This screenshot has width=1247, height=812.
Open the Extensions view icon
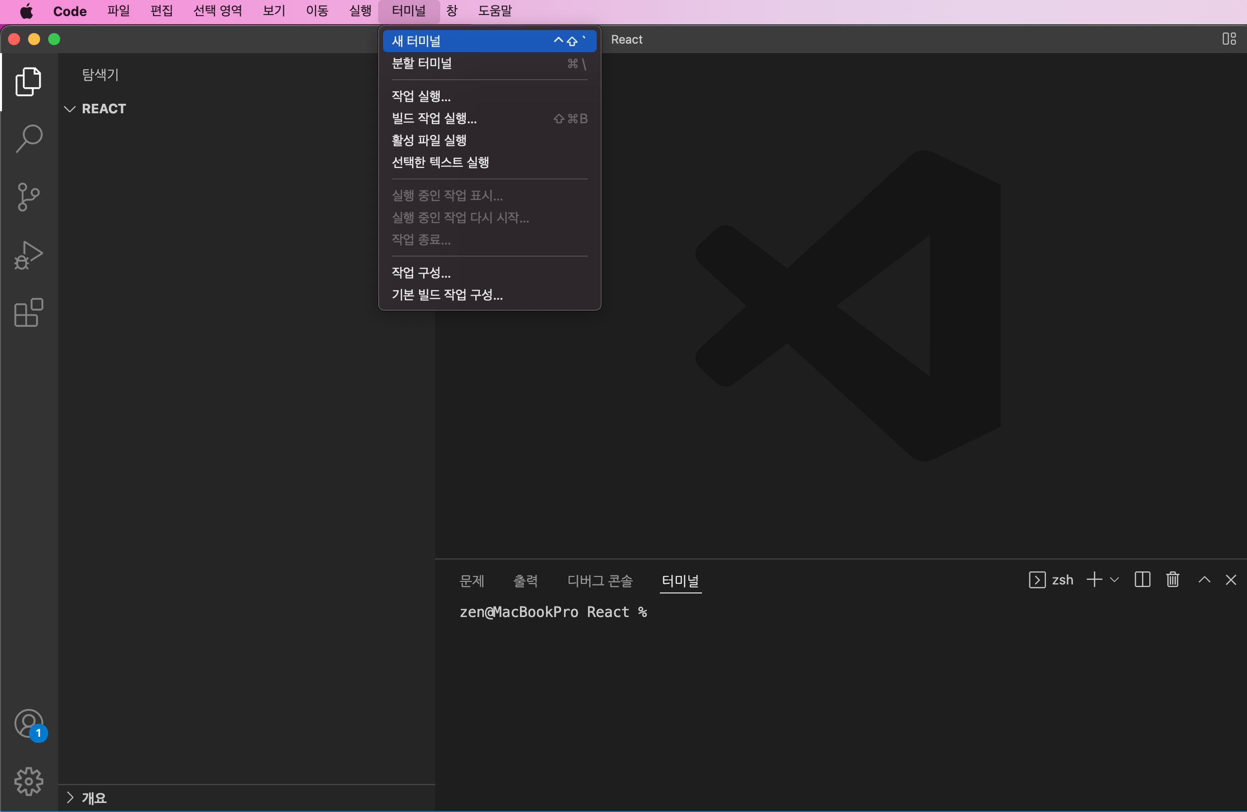[28, 313]
